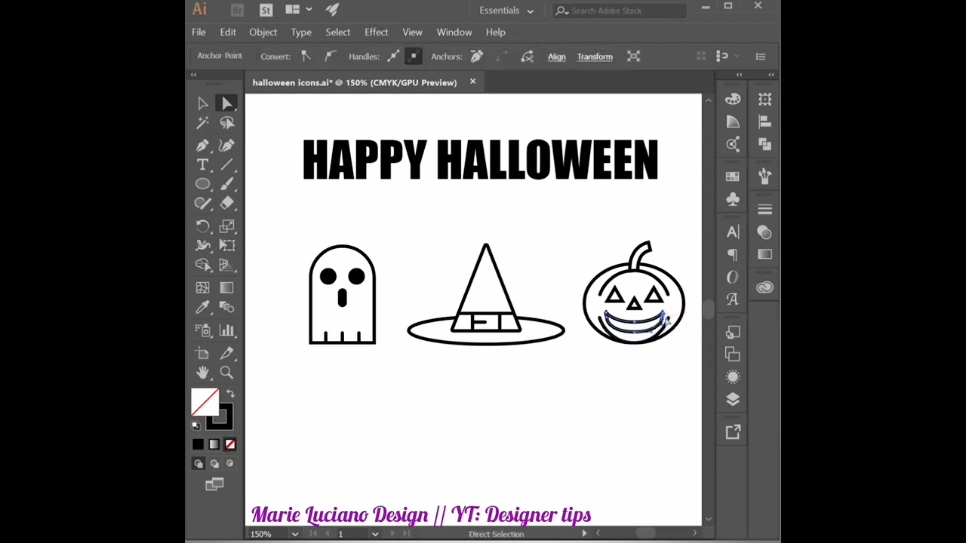Image resolution: width=966 pixels, height=543 pixels.
Task: Set paint mode to None
Action: pyautogui.click(x=229, y=444)
